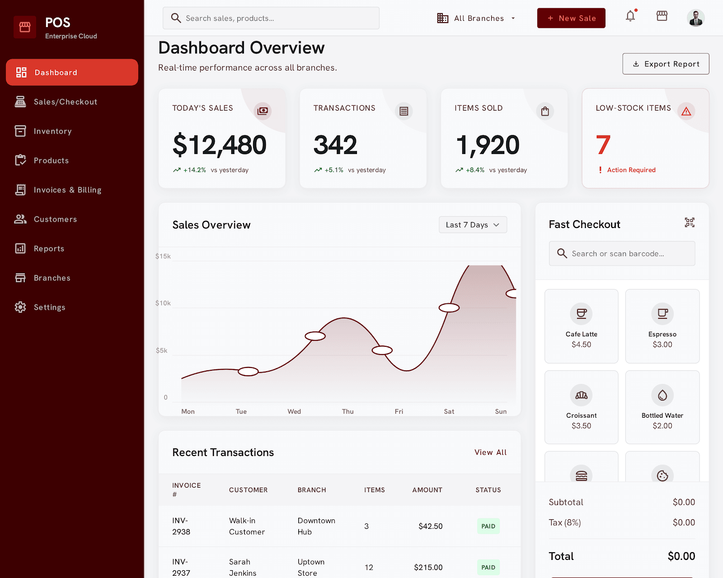Open the Last 7 Days range dropdown

pos(473,225)
